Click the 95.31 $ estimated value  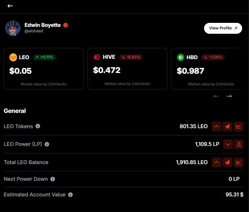[235, 195]
